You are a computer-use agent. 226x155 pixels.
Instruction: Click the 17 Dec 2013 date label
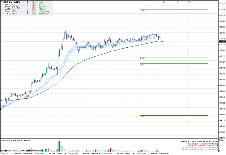click(4, 154)
